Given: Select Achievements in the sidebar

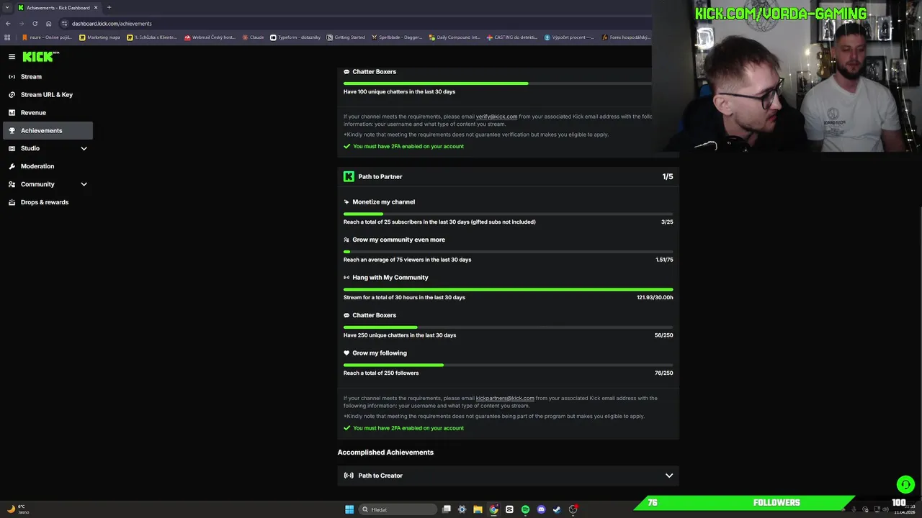Looking at the screenshot, I should 48,130.
